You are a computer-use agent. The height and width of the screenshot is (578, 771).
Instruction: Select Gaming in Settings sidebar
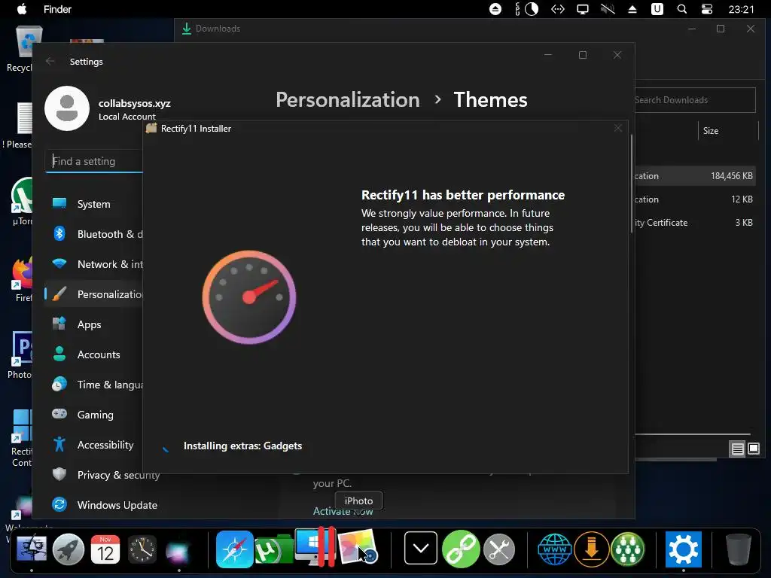tap(93, 415)
